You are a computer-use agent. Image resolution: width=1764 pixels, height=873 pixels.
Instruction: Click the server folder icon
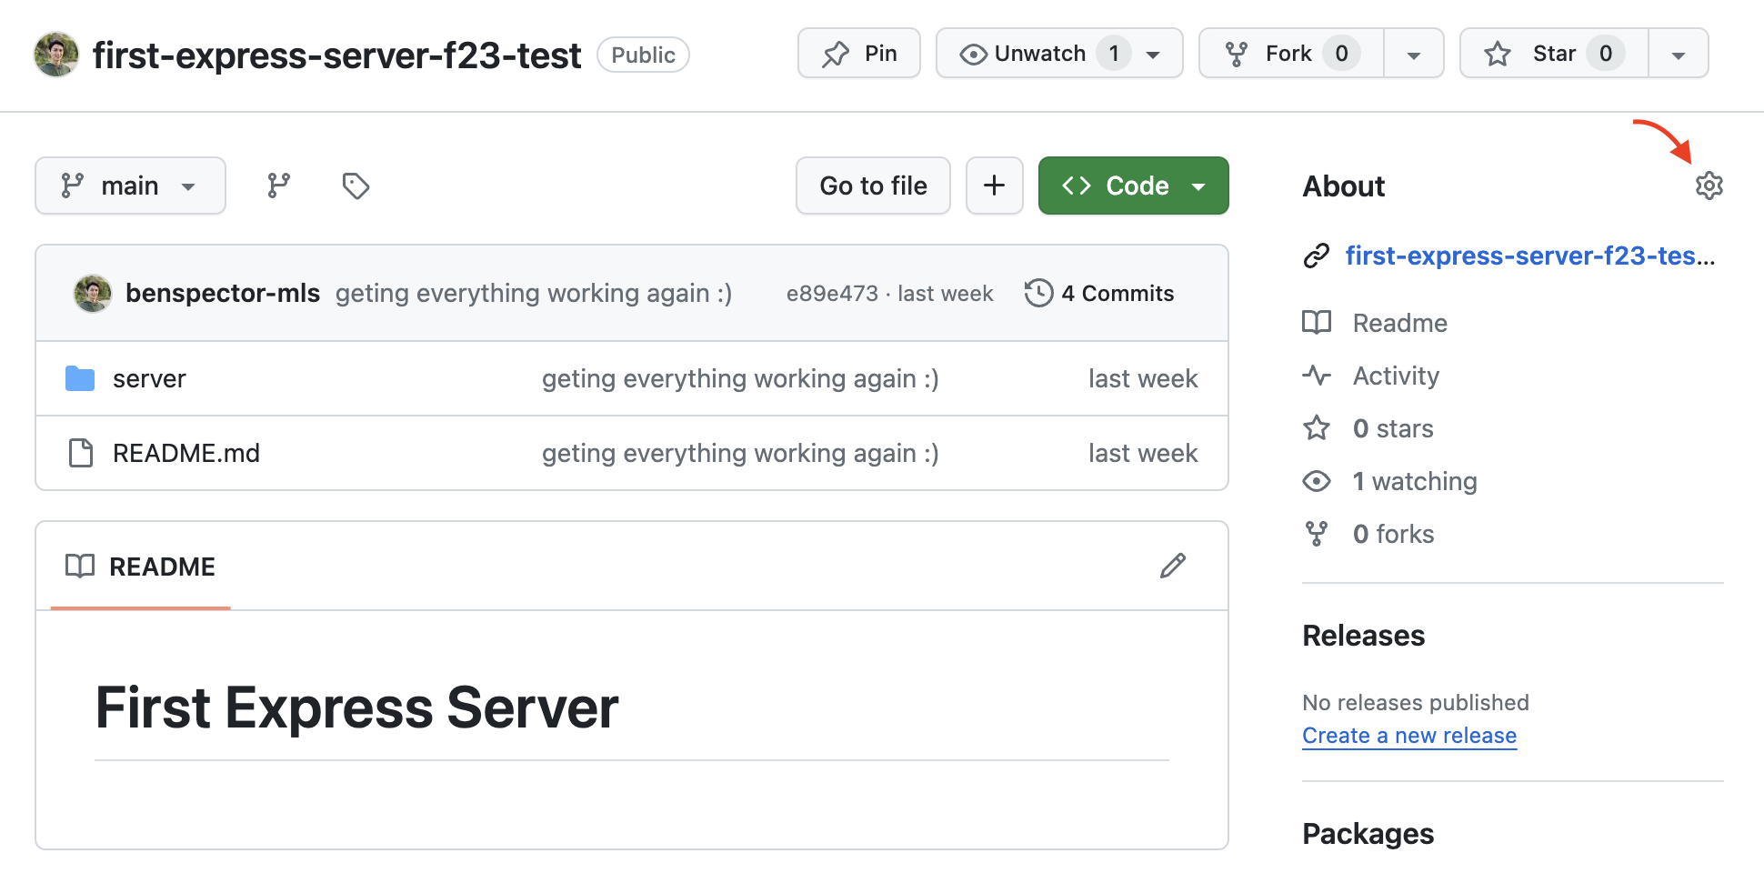[80, 378]
